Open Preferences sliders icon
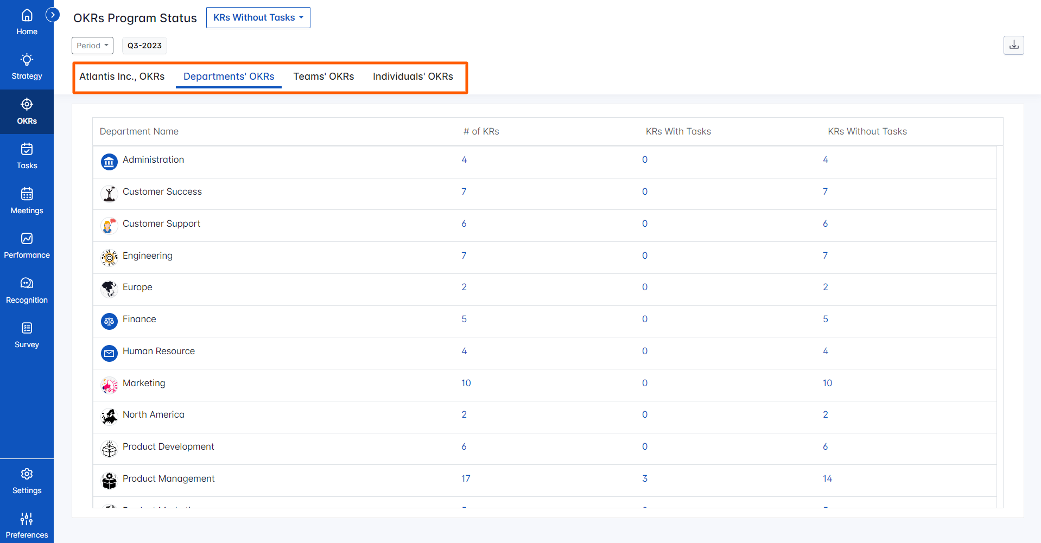Screen dimensions: 1041x543 (x=27, y=526)
